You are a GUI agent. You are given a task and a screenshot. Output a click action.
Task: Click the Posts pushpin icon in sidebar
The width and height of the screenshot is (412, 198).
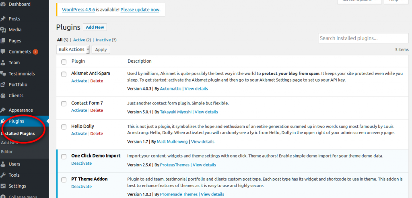point(3,19)
